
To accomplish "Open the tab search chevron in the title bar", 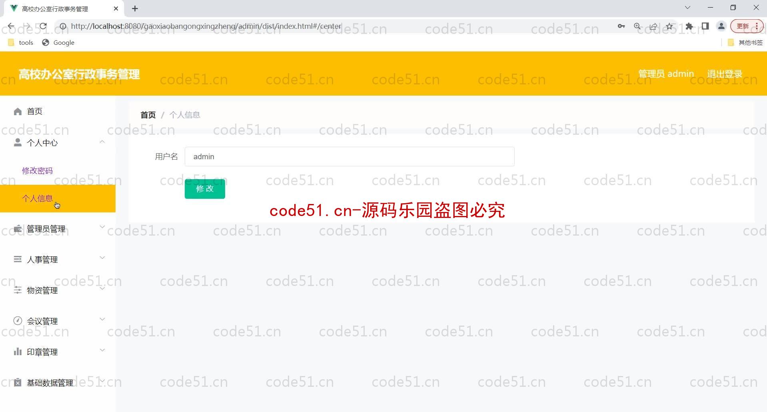I will tap(687, 8).
